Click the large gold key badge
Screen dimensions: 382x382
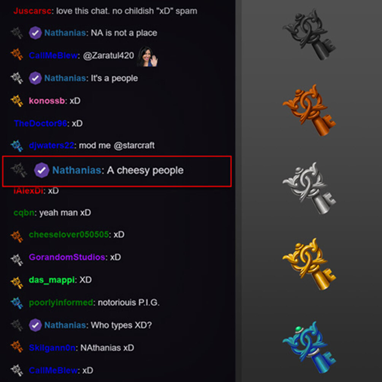click(309, 264)
